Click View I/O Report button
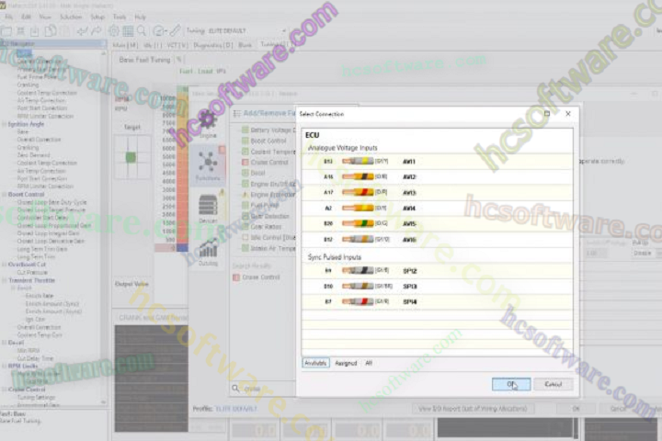 (473, 409)
